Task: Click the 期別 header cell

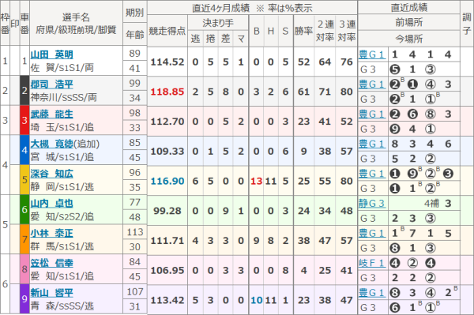Action: pyautogui.click(x=135, y=12)
